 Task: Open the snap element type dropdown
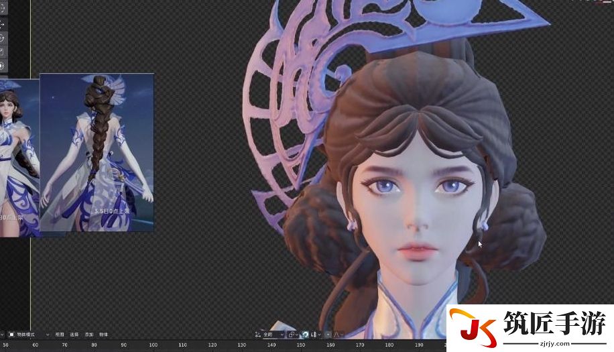(316, 335)
